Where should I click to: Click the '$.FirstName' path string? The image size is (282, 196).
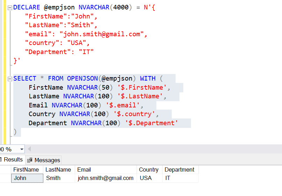pyautogui.click(x=142, y=88)
